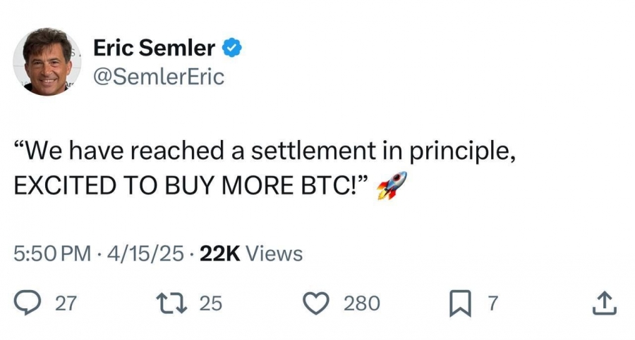This screenshot has height=340, width=635.
Task: Open Eric Semler's profile photo
Action: 47,61
